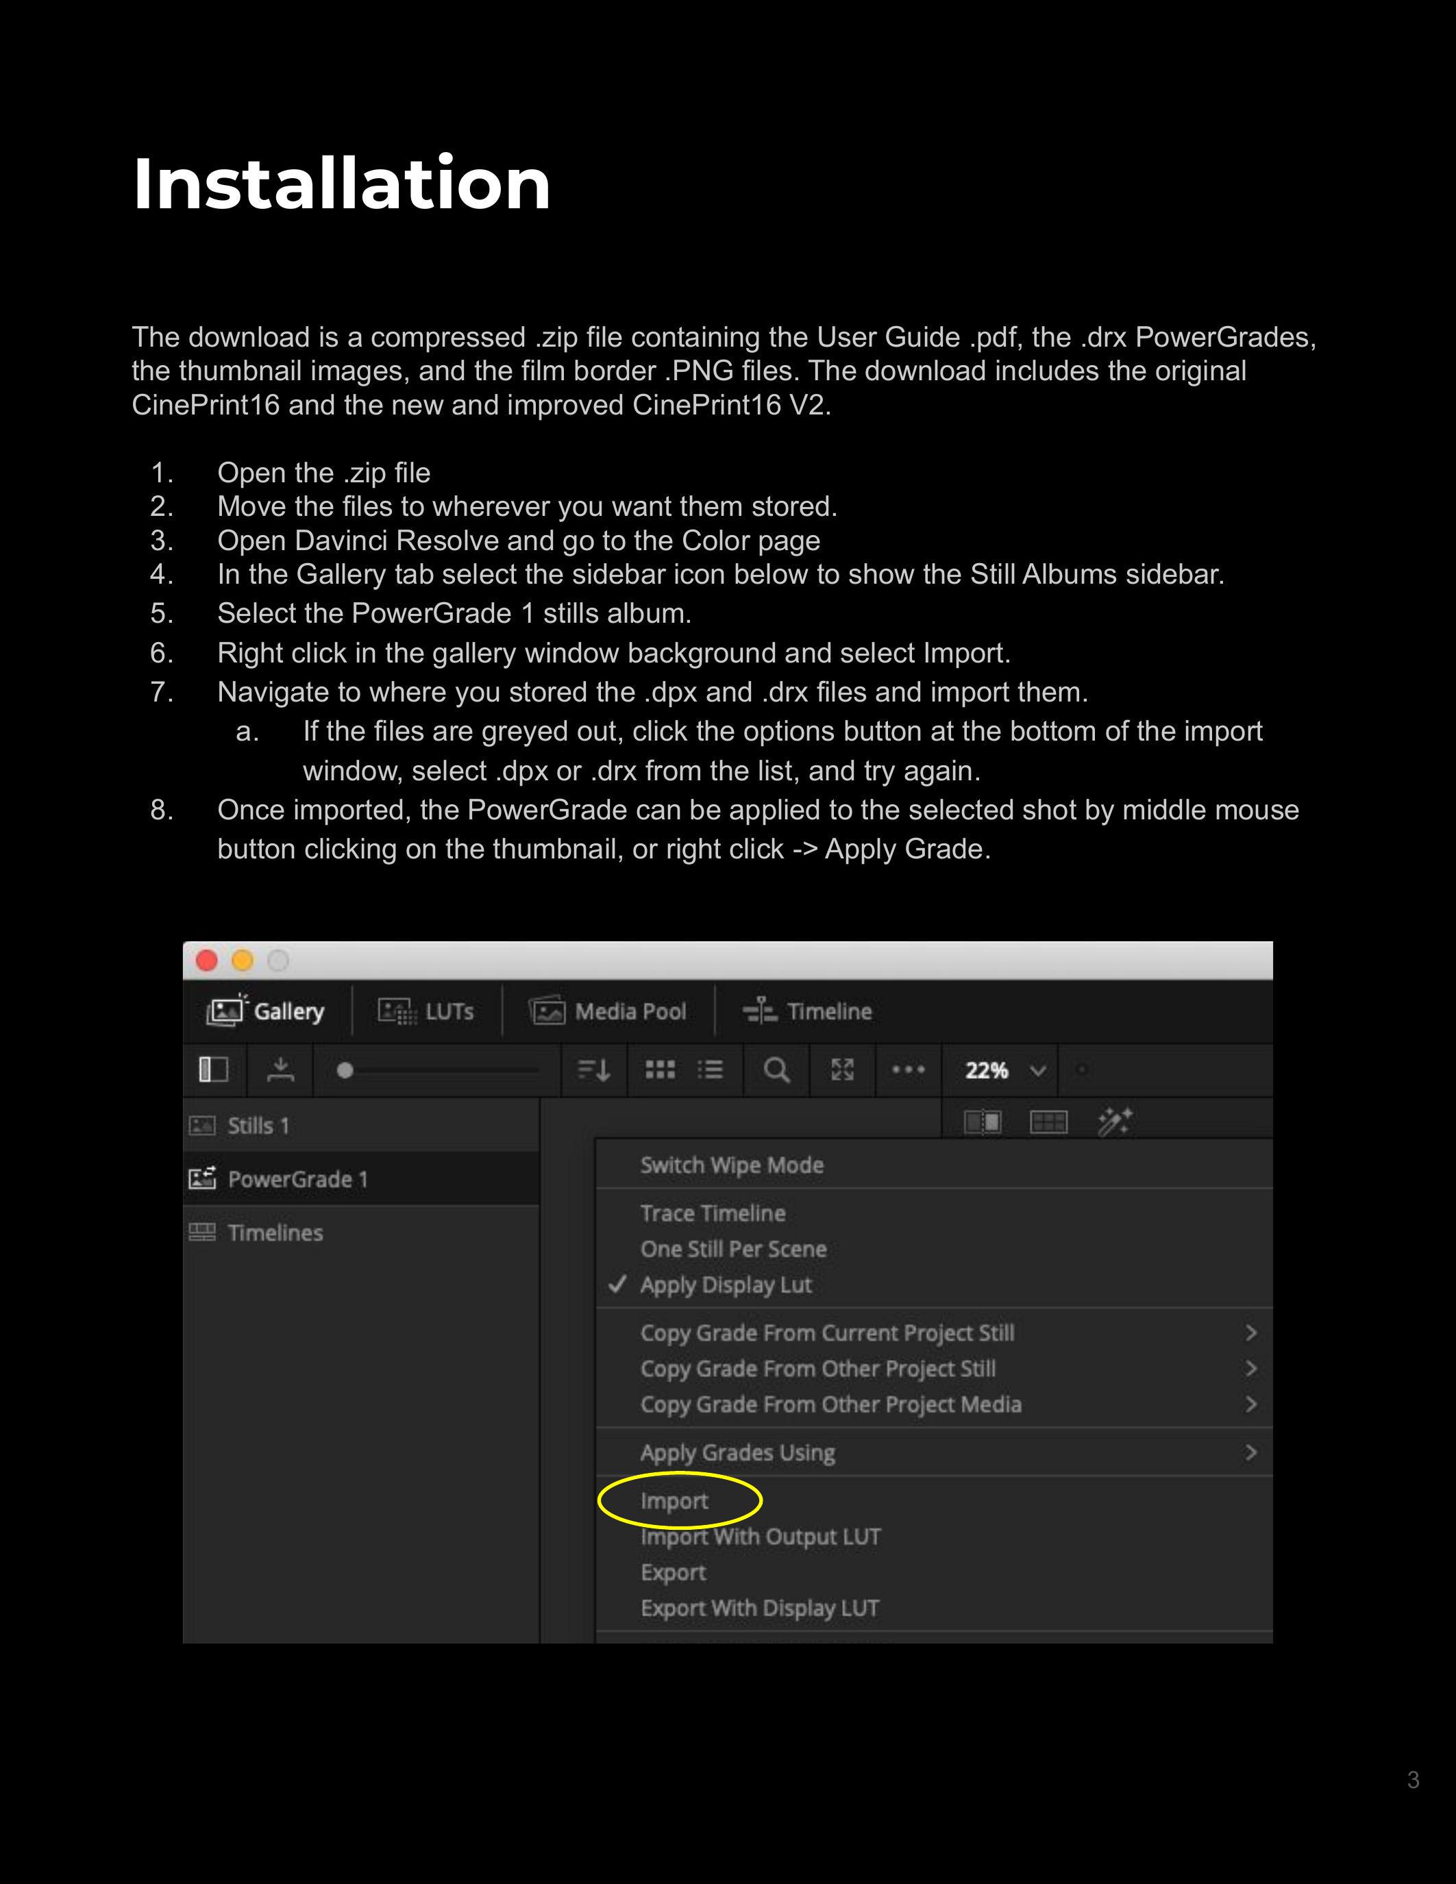
Task: Click the thumbnail size slider handle
Action: [x=345, y=1071]
